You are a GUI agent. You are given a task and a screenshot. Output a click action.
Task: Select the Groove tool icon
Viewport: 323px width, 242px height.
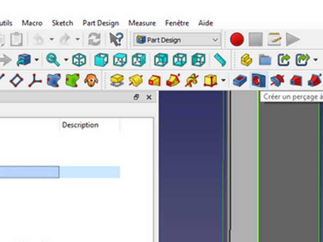coord(278,81)
